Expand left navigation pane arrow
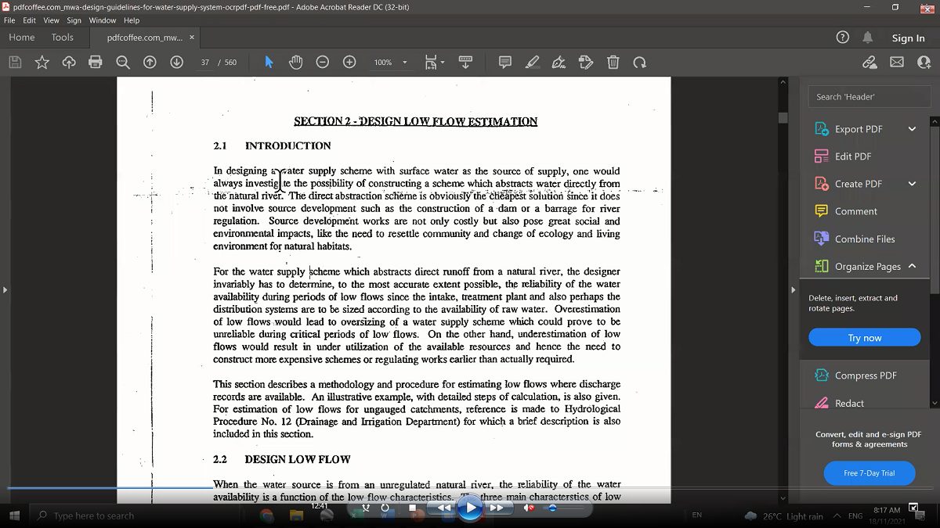 [x=5, y=290]
